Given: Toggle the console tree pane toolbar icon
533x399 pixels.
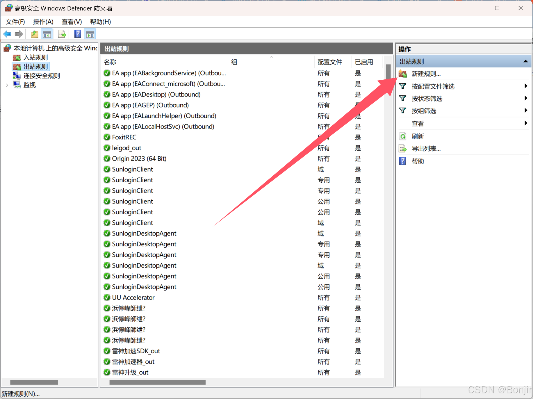Looking at the screenshot, I should [47, 34].
